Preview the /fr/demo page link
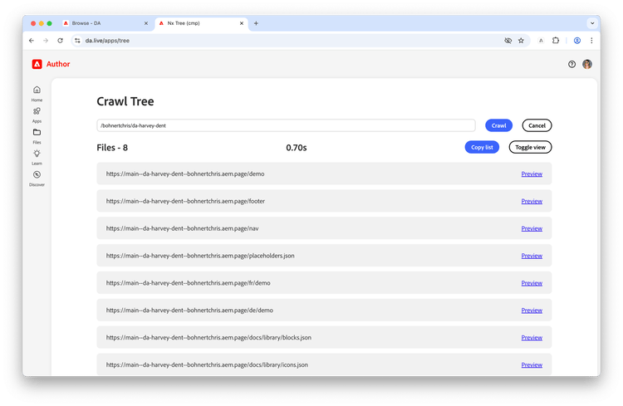623x406 pixels. pos(532,283)
